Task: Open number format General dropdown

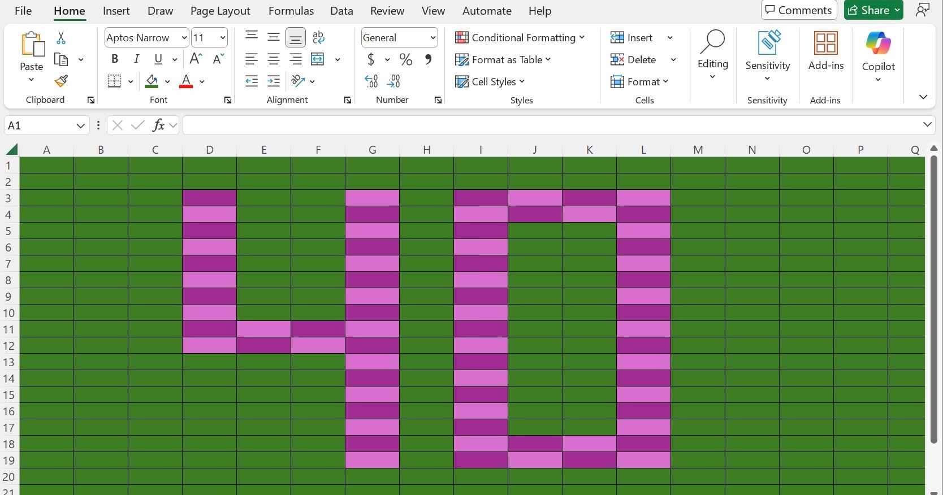Action: point(433,38)
